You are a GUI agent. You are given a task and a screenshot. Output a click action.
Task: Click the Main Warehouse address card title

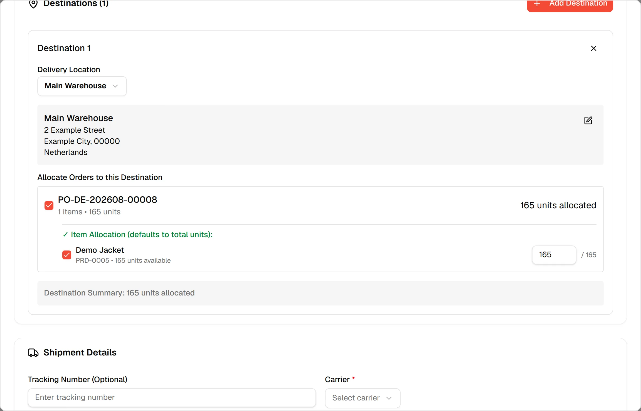78,118
